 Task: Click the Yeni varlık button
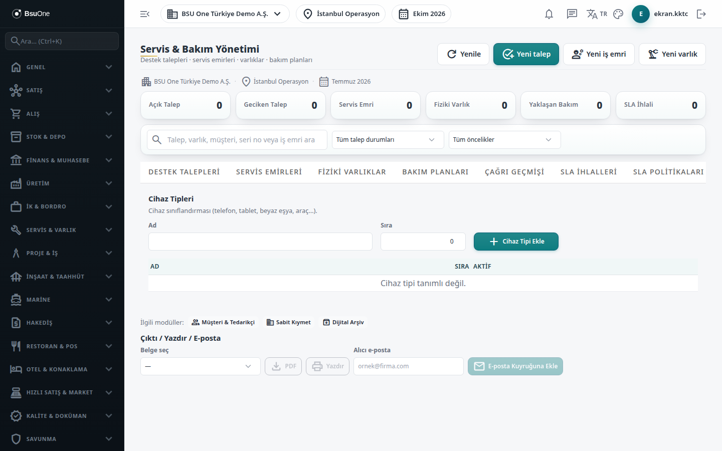pyautogui.click(x=672, y=54)
